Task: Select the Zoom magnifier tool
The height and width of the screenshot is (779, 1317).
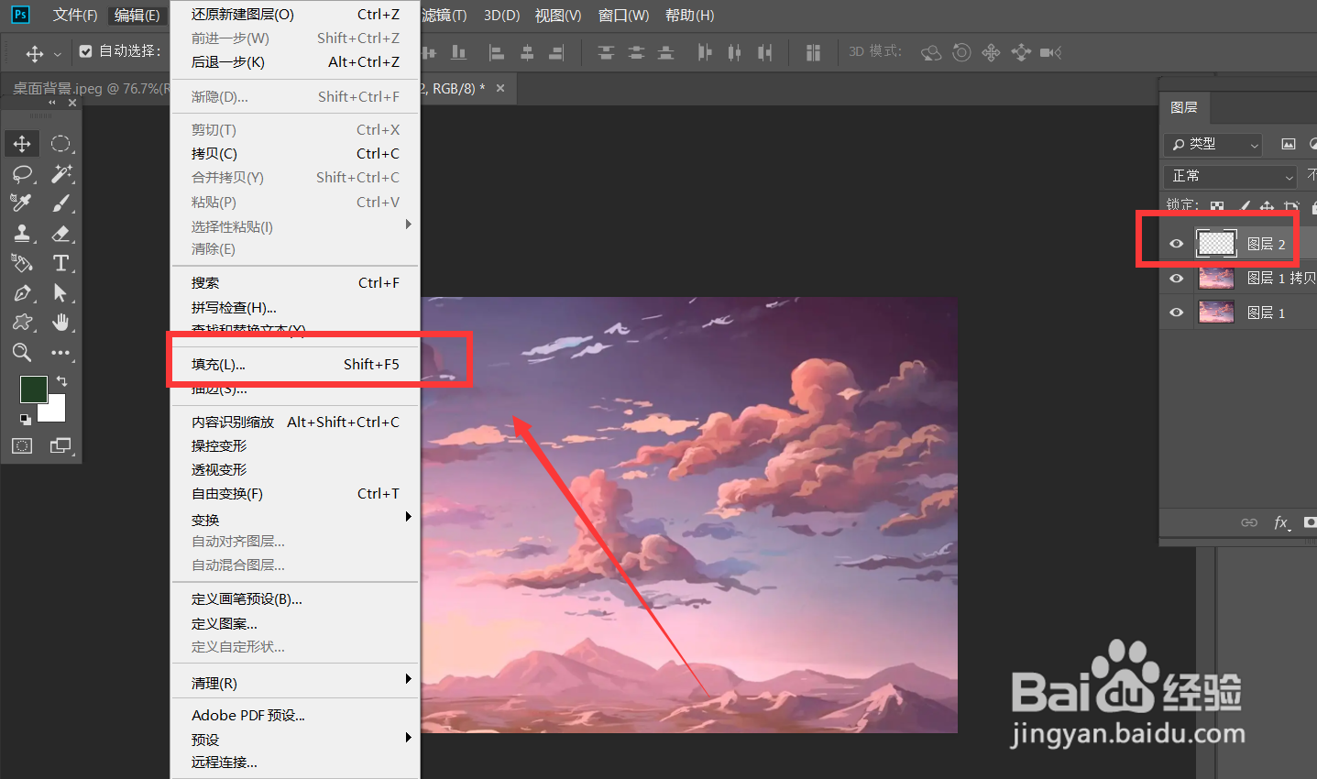Action: (22, 352)
